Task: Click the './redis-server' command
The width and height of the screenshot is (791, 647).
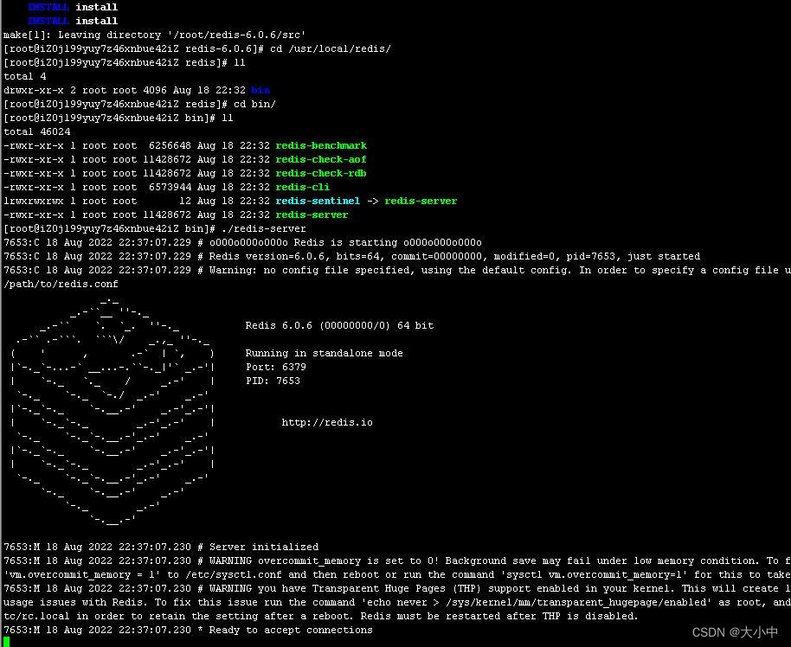Action: (264, 228)
